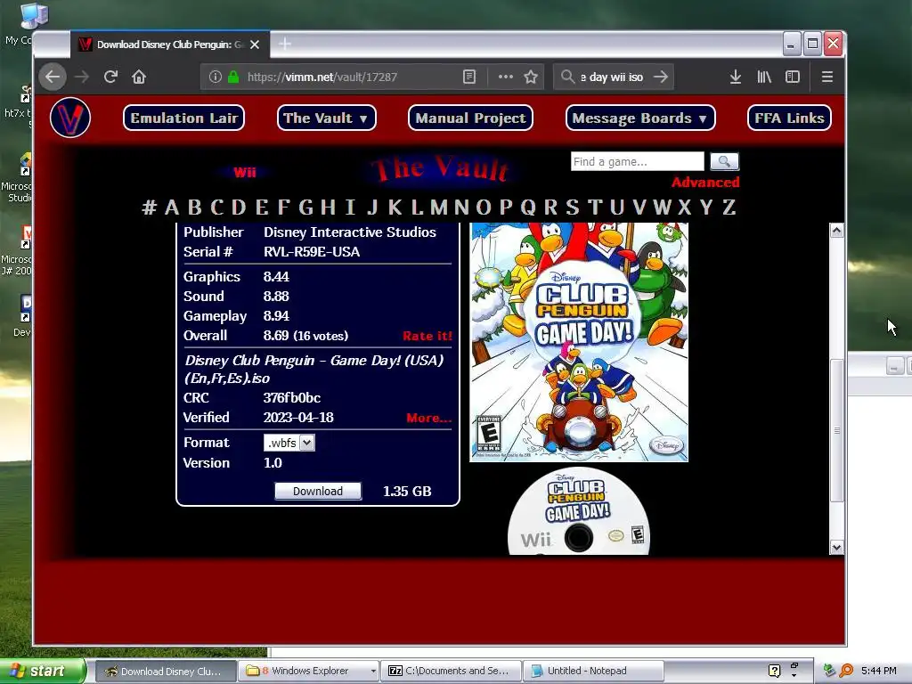The width and height of the screenshot is (912, 684).
Task: Click the taskbar clock showing 5:44 PM
Action: 878,671
